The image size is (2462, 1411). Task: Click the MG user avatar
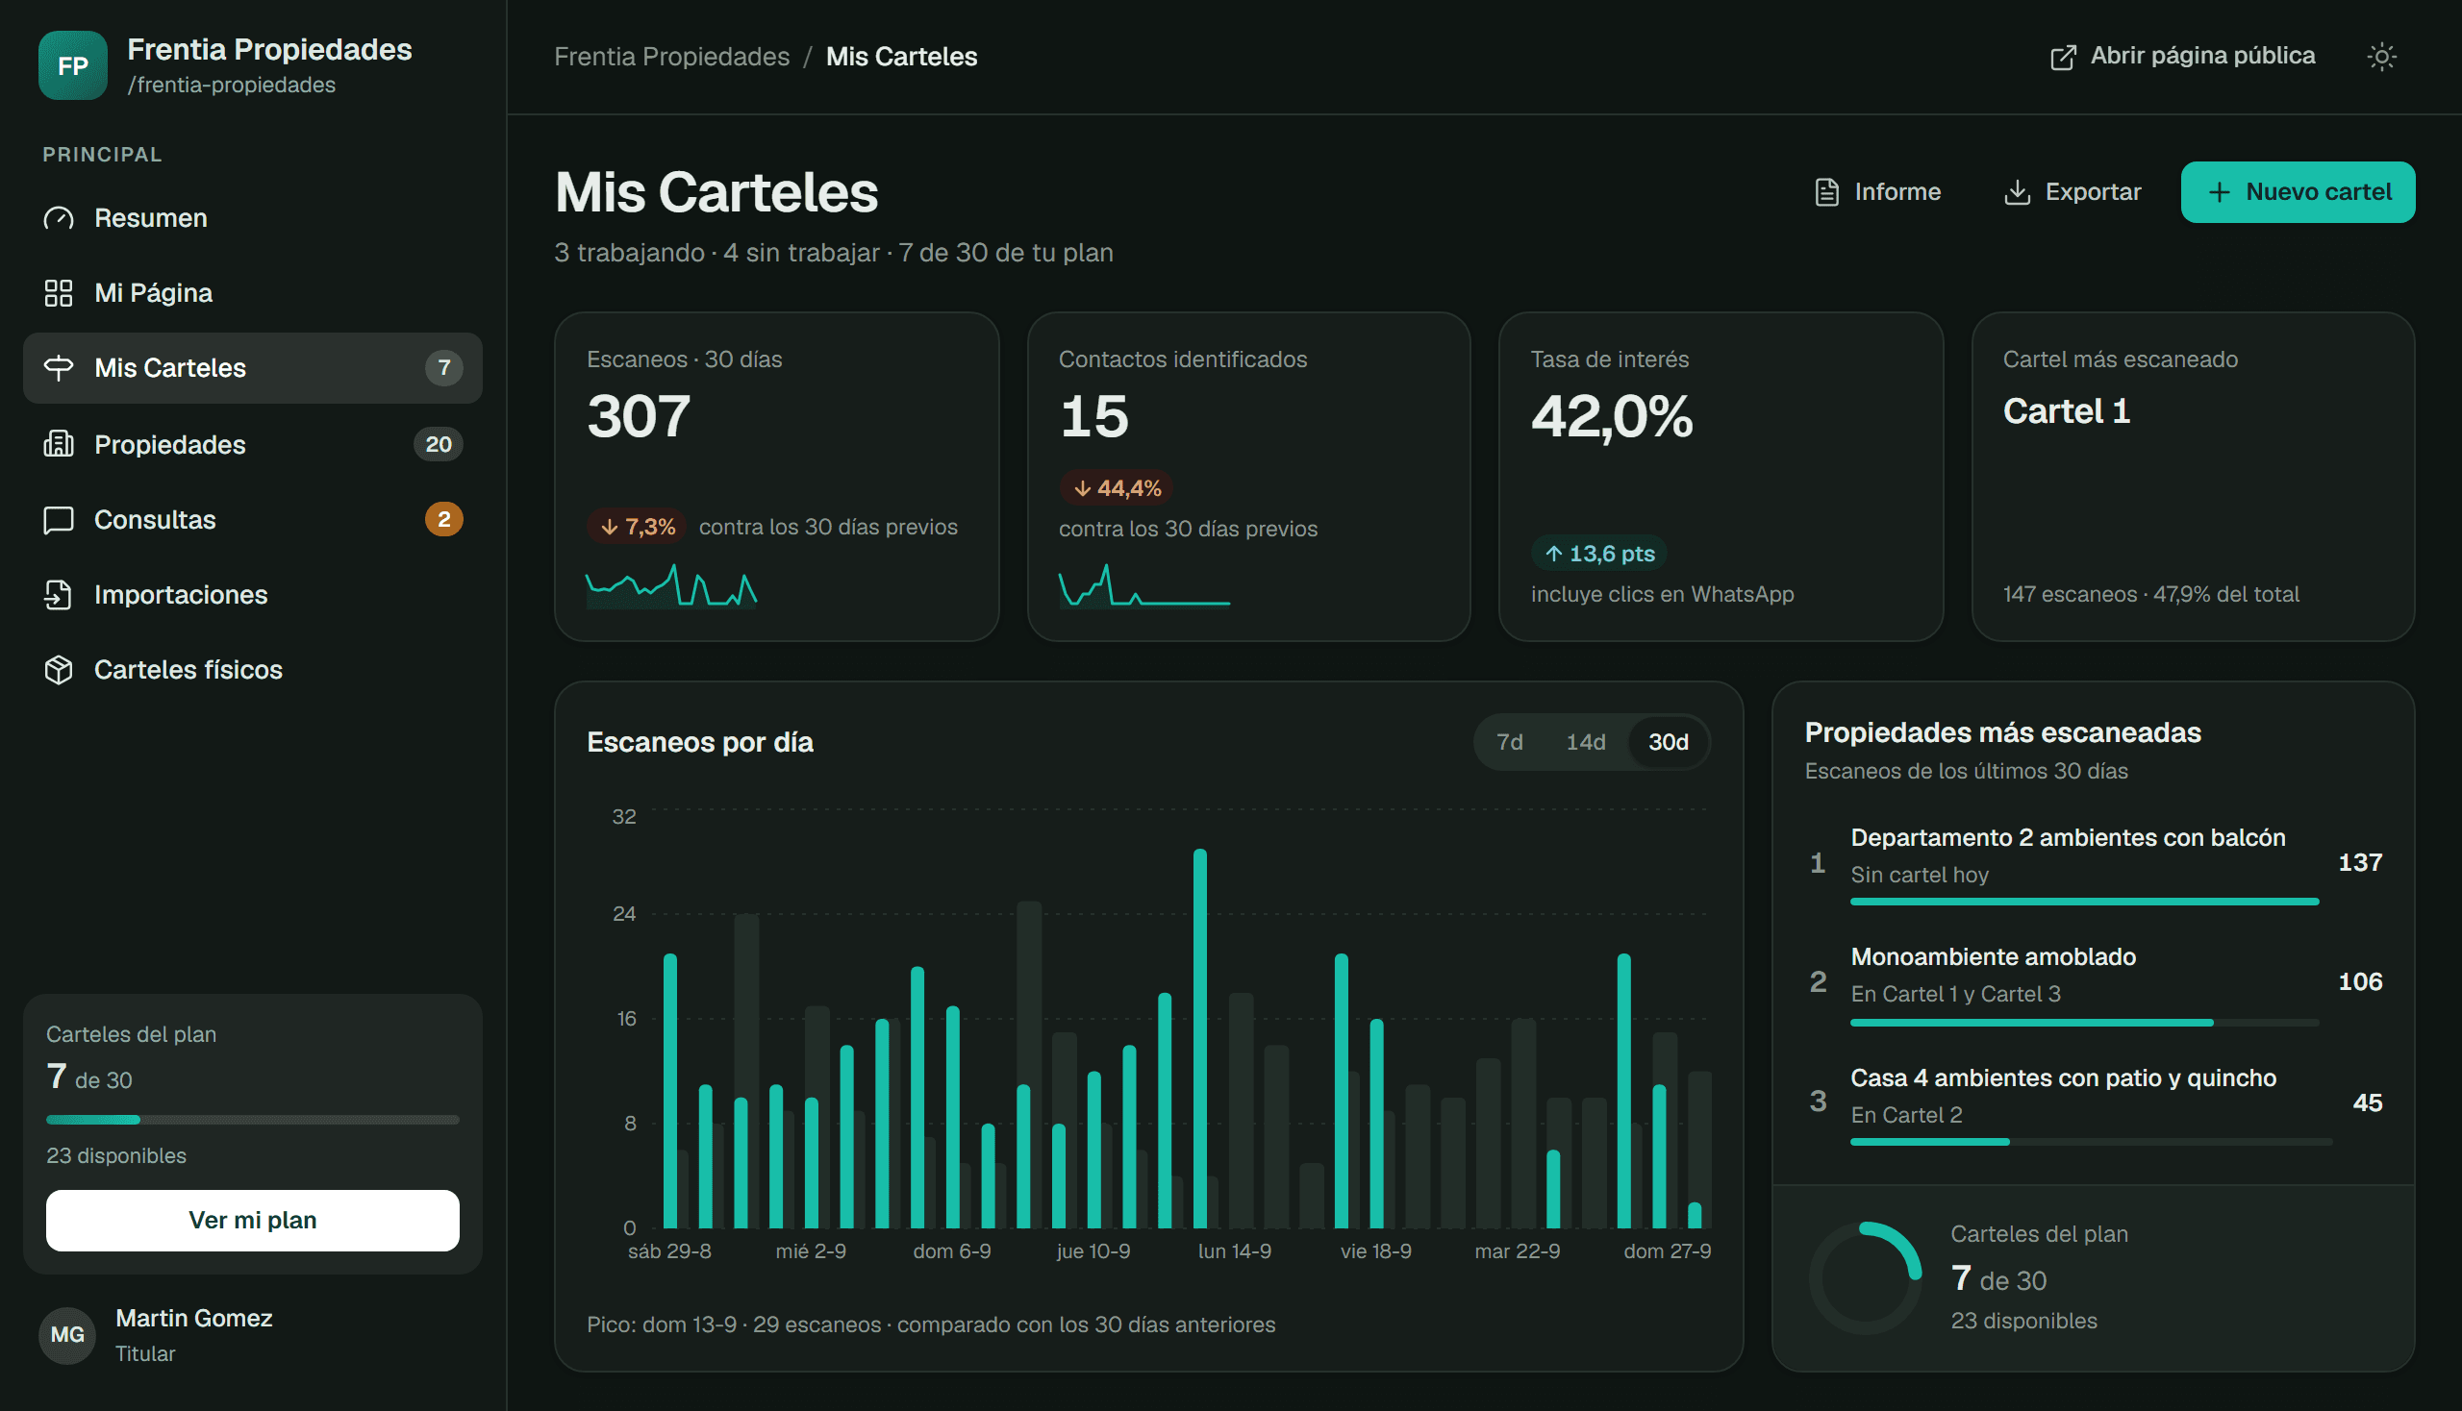[67, 1334]
